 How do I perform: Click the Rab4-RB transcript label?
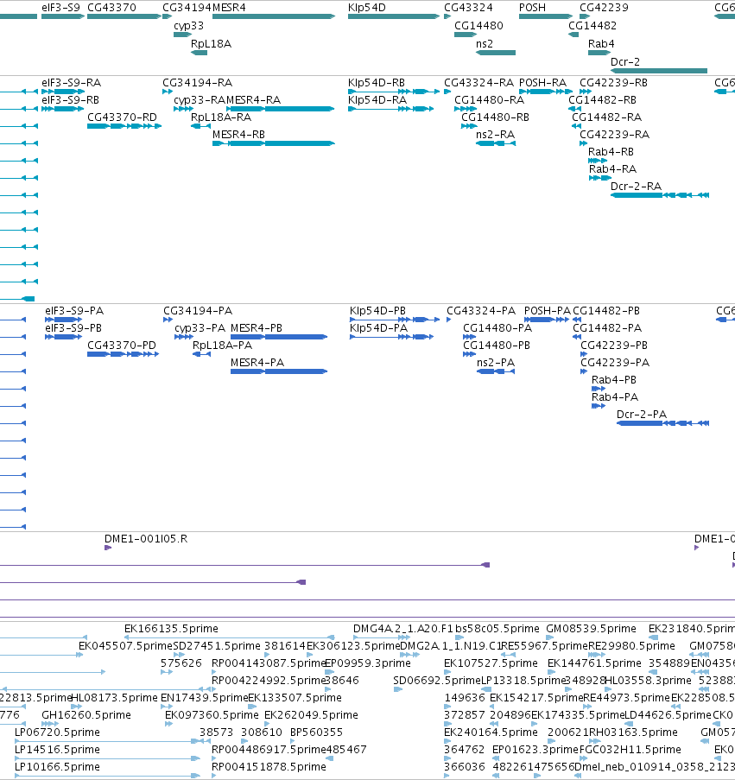click(x=611, y=152)
